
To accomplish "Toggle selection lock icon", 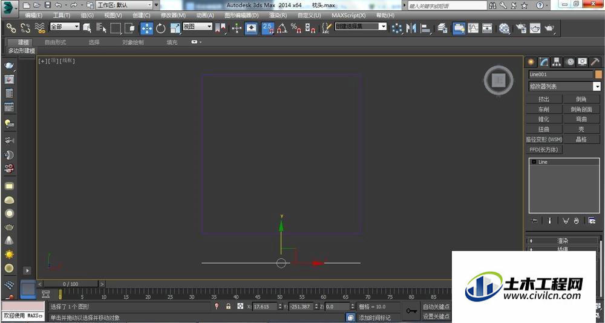I will tap(229, 307).
